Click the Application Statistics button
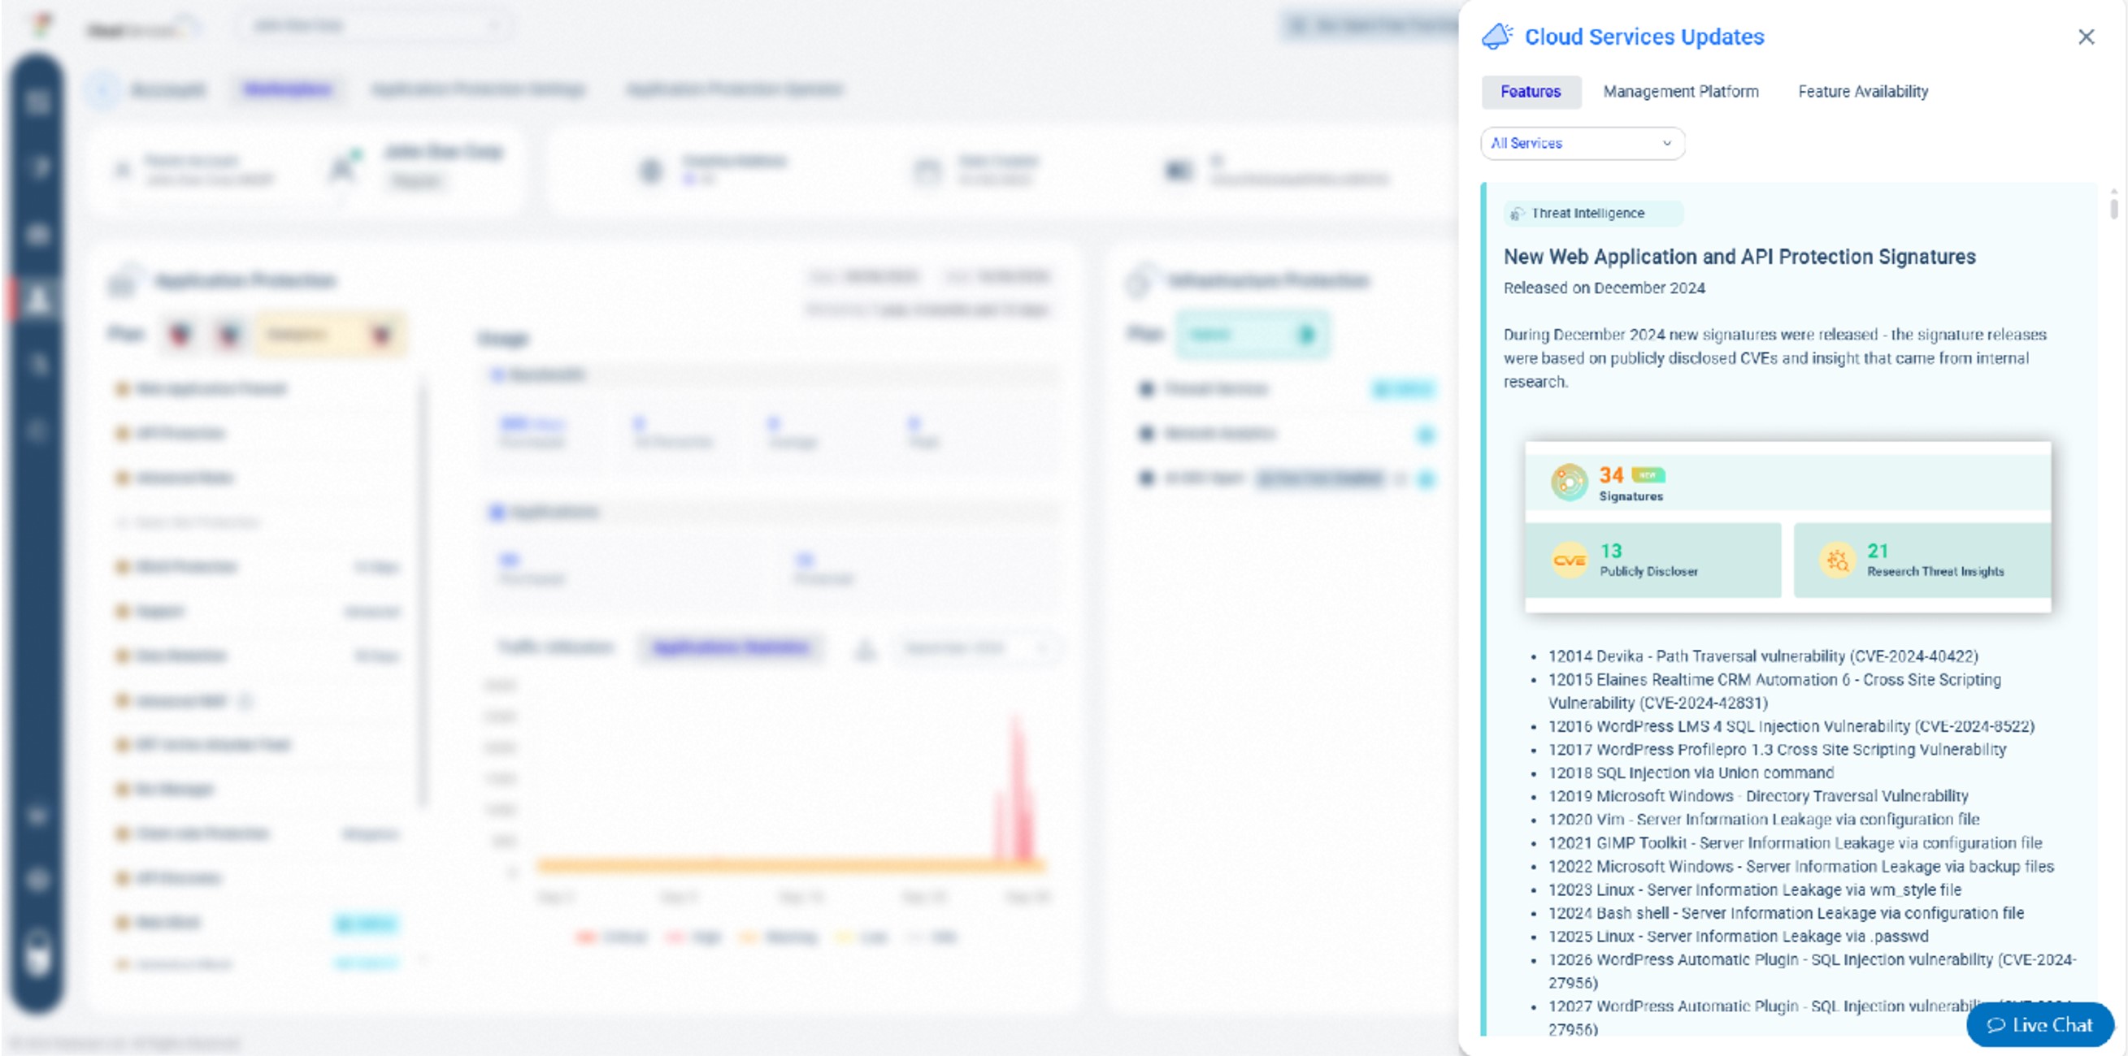This screenshot has width=2128, height=1056. click(x=731, y=649)
